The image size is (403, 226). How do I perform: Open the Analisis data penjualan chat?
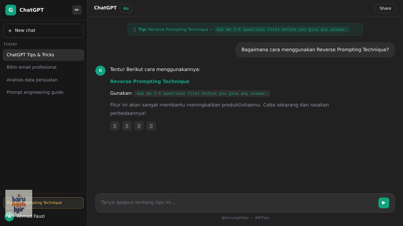pyautogui.click(x=43, y=80)
